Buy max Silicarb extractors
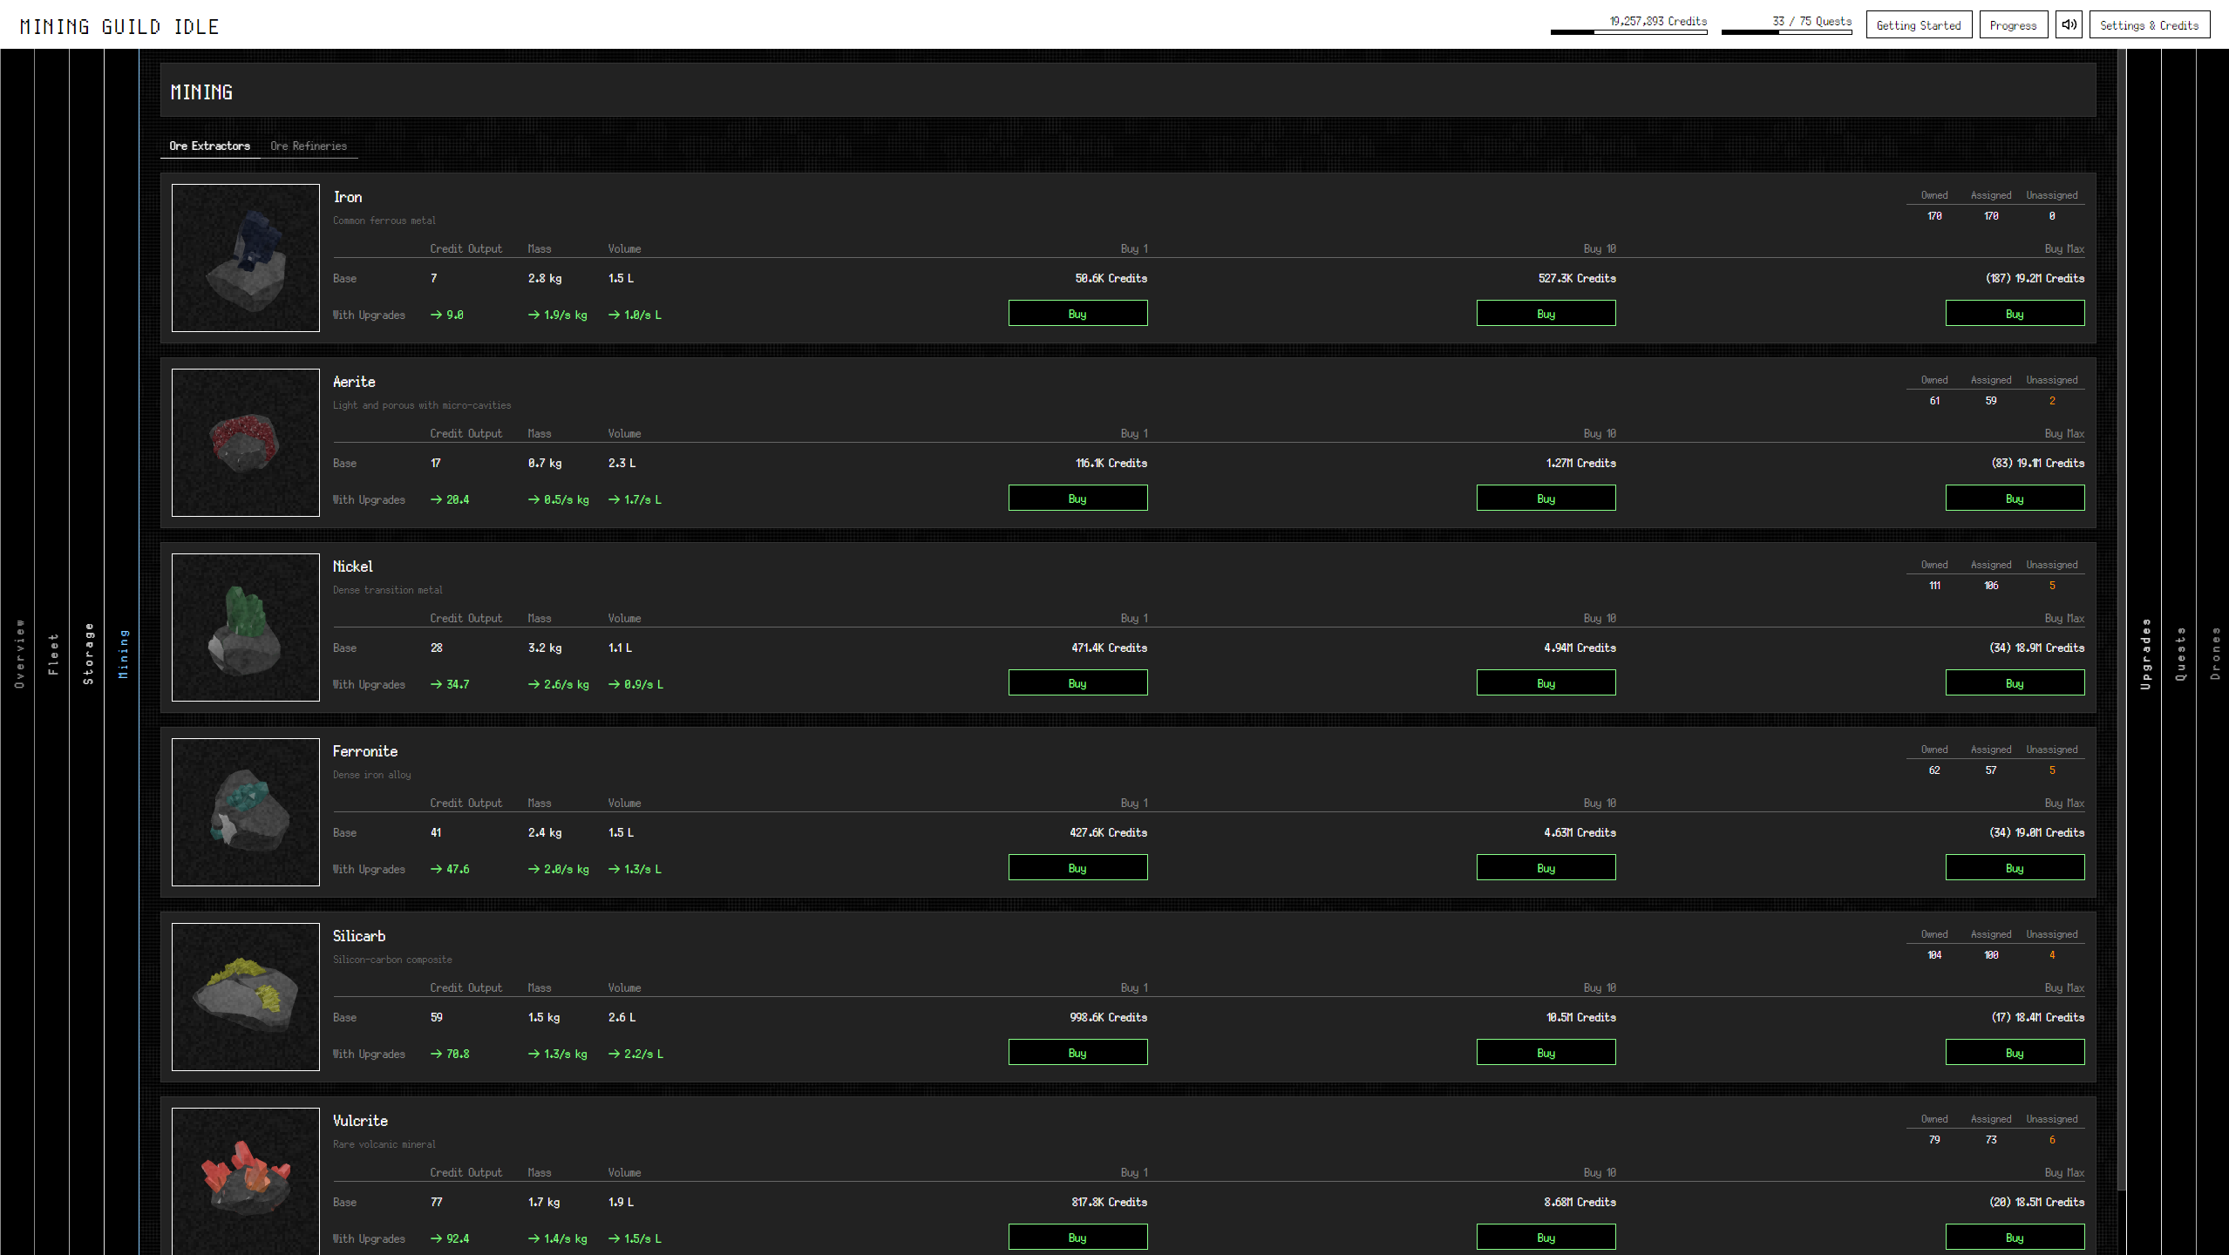 [2015, 1052]
